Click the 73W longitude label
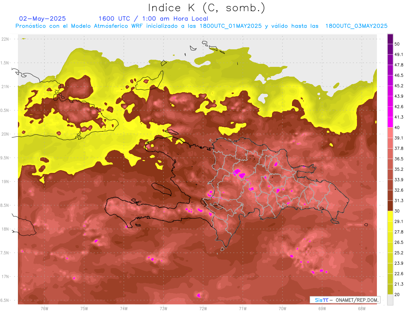This screenshot has height=313, width=406. (163, 309)
